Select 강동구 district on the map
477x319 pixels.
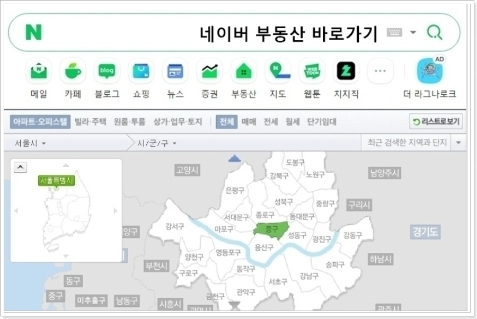click(x=352, y=235)
